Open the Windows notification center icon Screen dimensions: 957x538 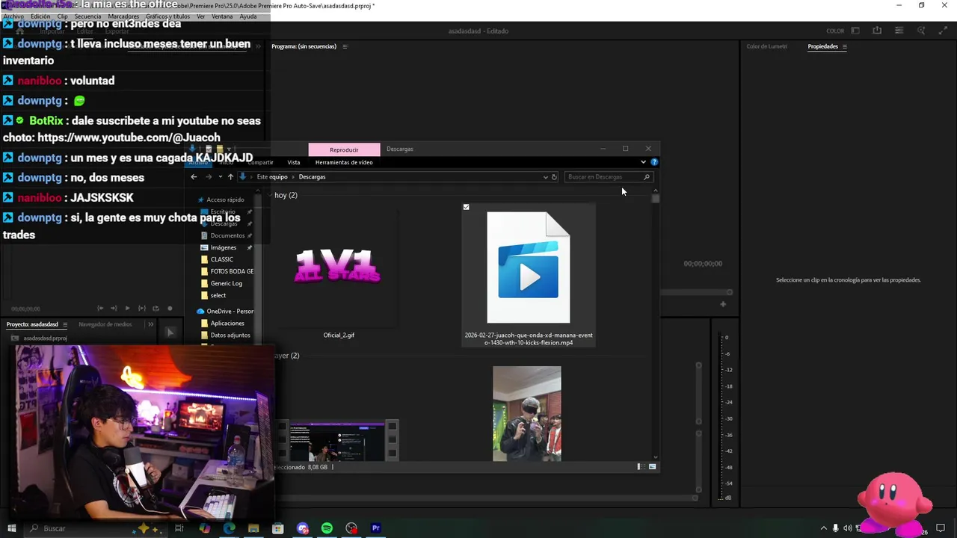[941, 528]
